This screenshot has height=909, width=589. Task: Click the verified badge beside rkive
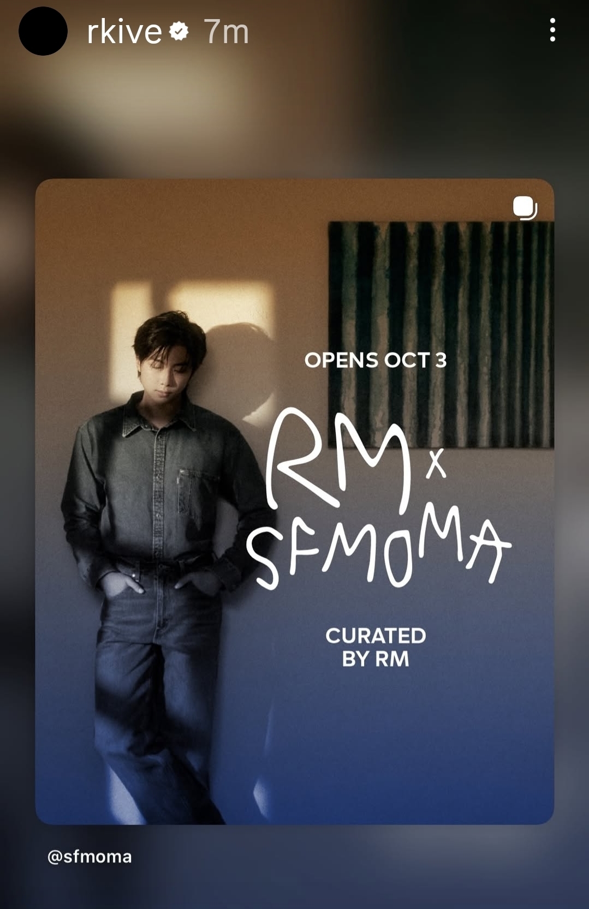tap(179, 31)
